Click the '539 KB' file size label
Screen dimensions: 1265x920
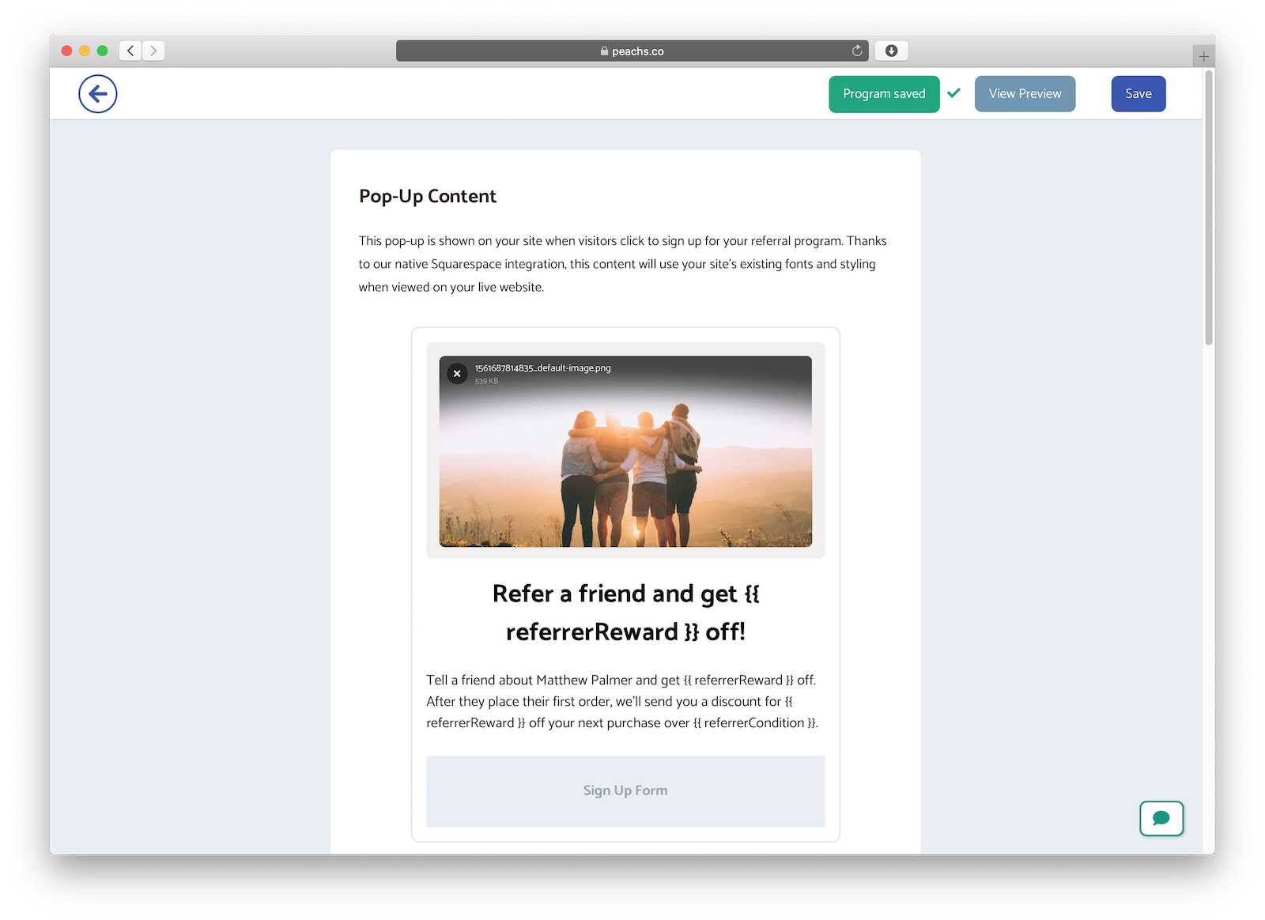click(x=486, y=381)
